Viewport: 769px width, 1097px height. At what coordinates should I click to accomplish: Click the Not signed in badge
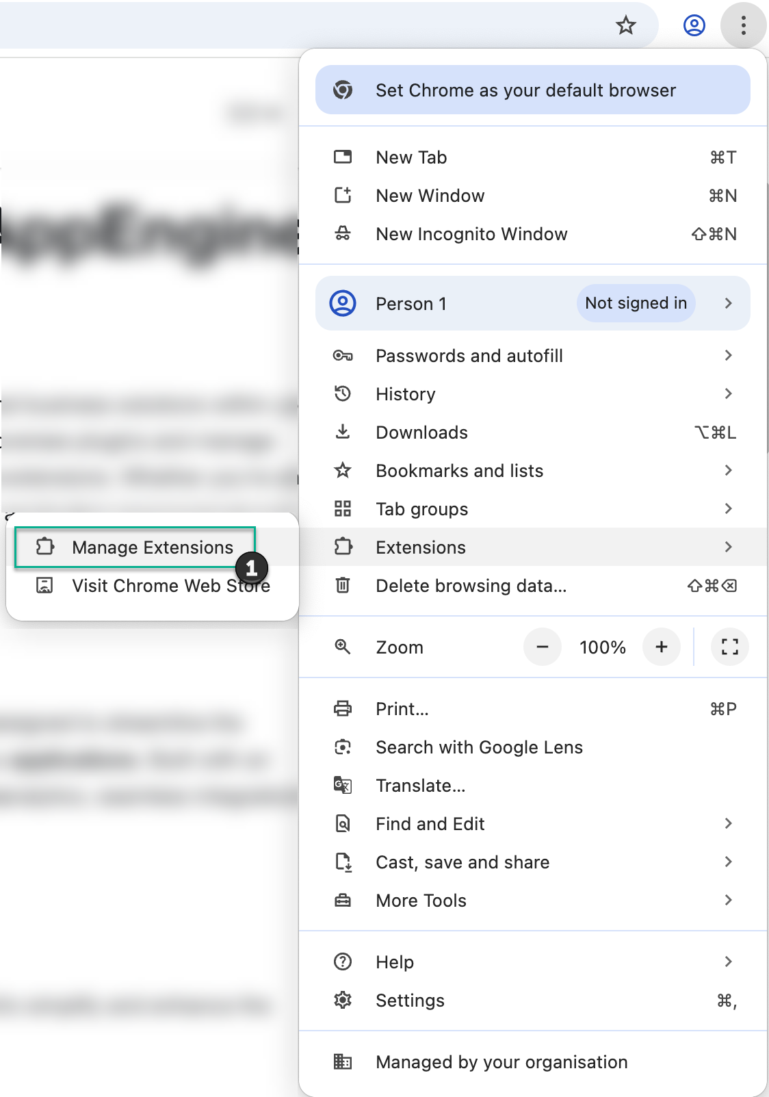click(x=636, y=303)
